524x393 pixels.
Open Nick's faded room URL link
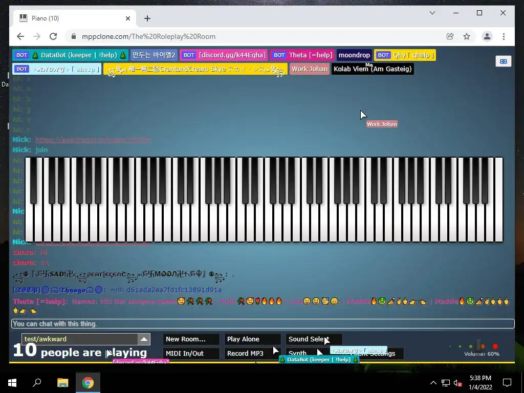point(93,140)
